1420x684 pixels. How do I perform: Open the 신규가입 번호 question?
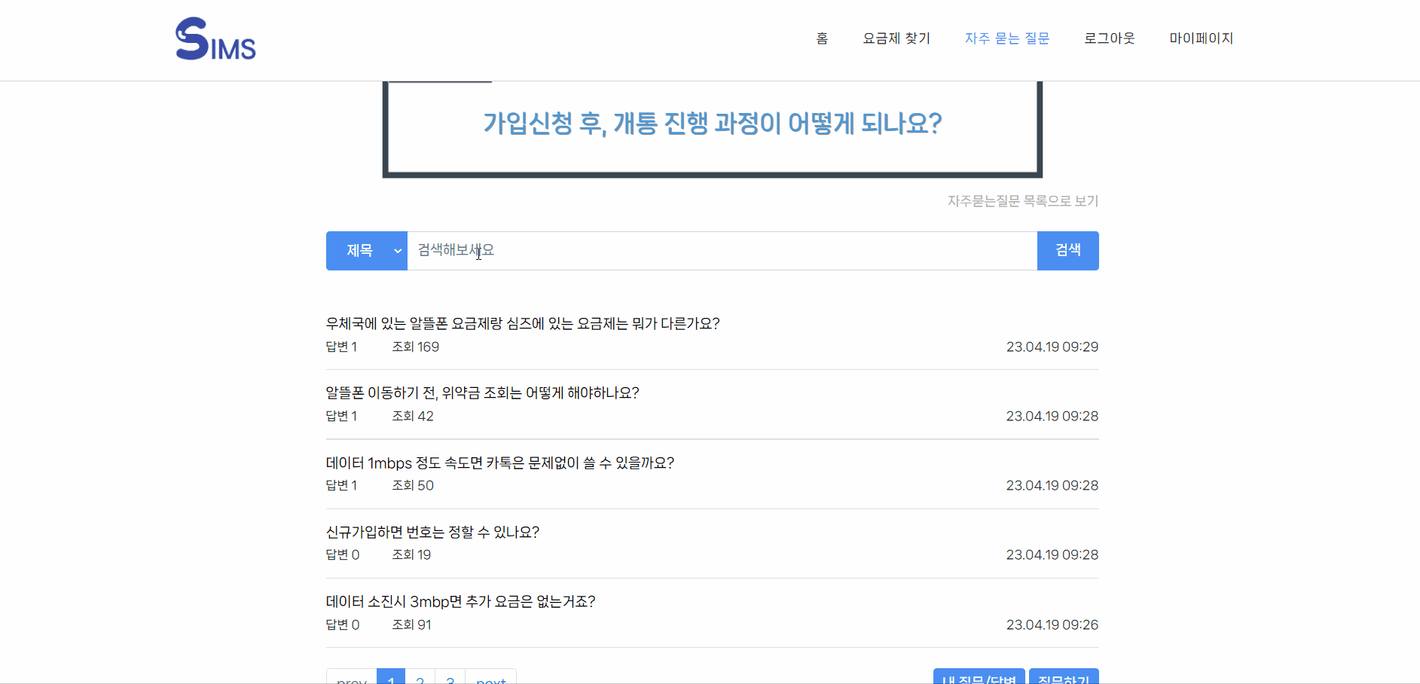(432, 532)
